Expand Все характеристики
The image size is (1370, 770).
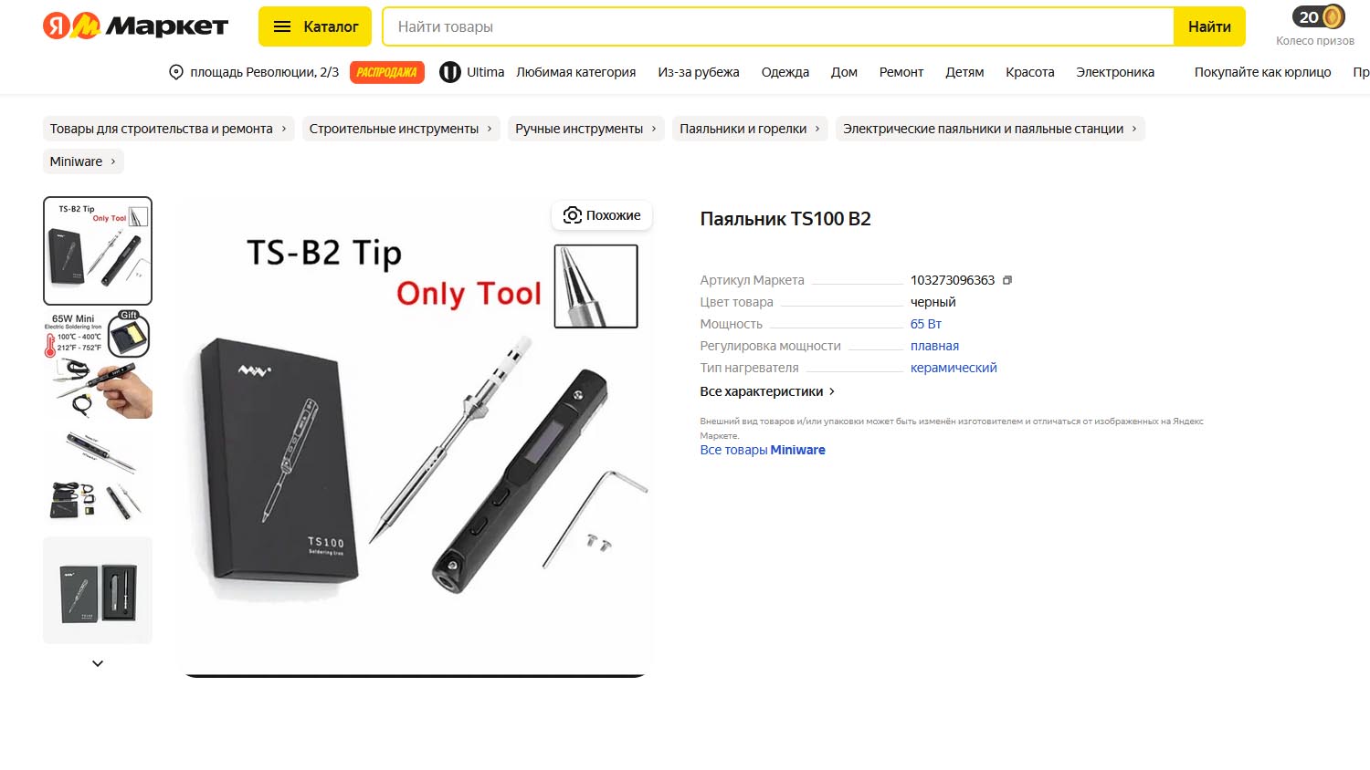pos(767,391)
